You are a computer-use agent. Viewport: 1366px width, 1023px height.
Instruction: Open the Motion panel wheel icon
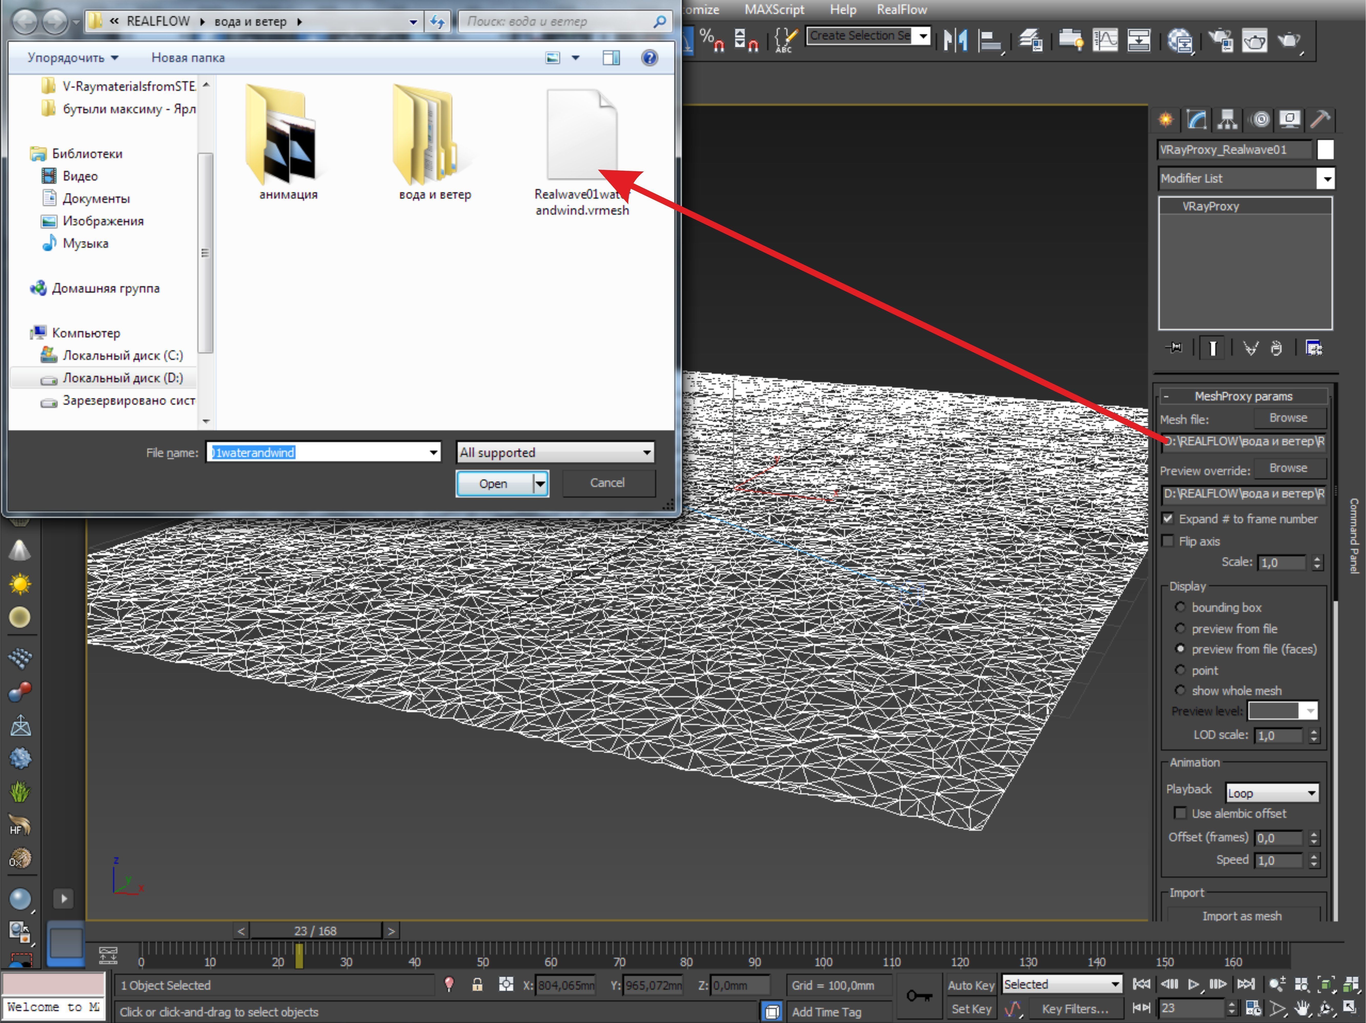pos(1260,119)
